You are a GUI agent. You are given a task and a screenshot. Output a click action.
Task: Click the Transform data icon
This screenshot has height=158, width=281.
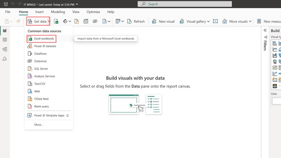[x=118, y=21]
